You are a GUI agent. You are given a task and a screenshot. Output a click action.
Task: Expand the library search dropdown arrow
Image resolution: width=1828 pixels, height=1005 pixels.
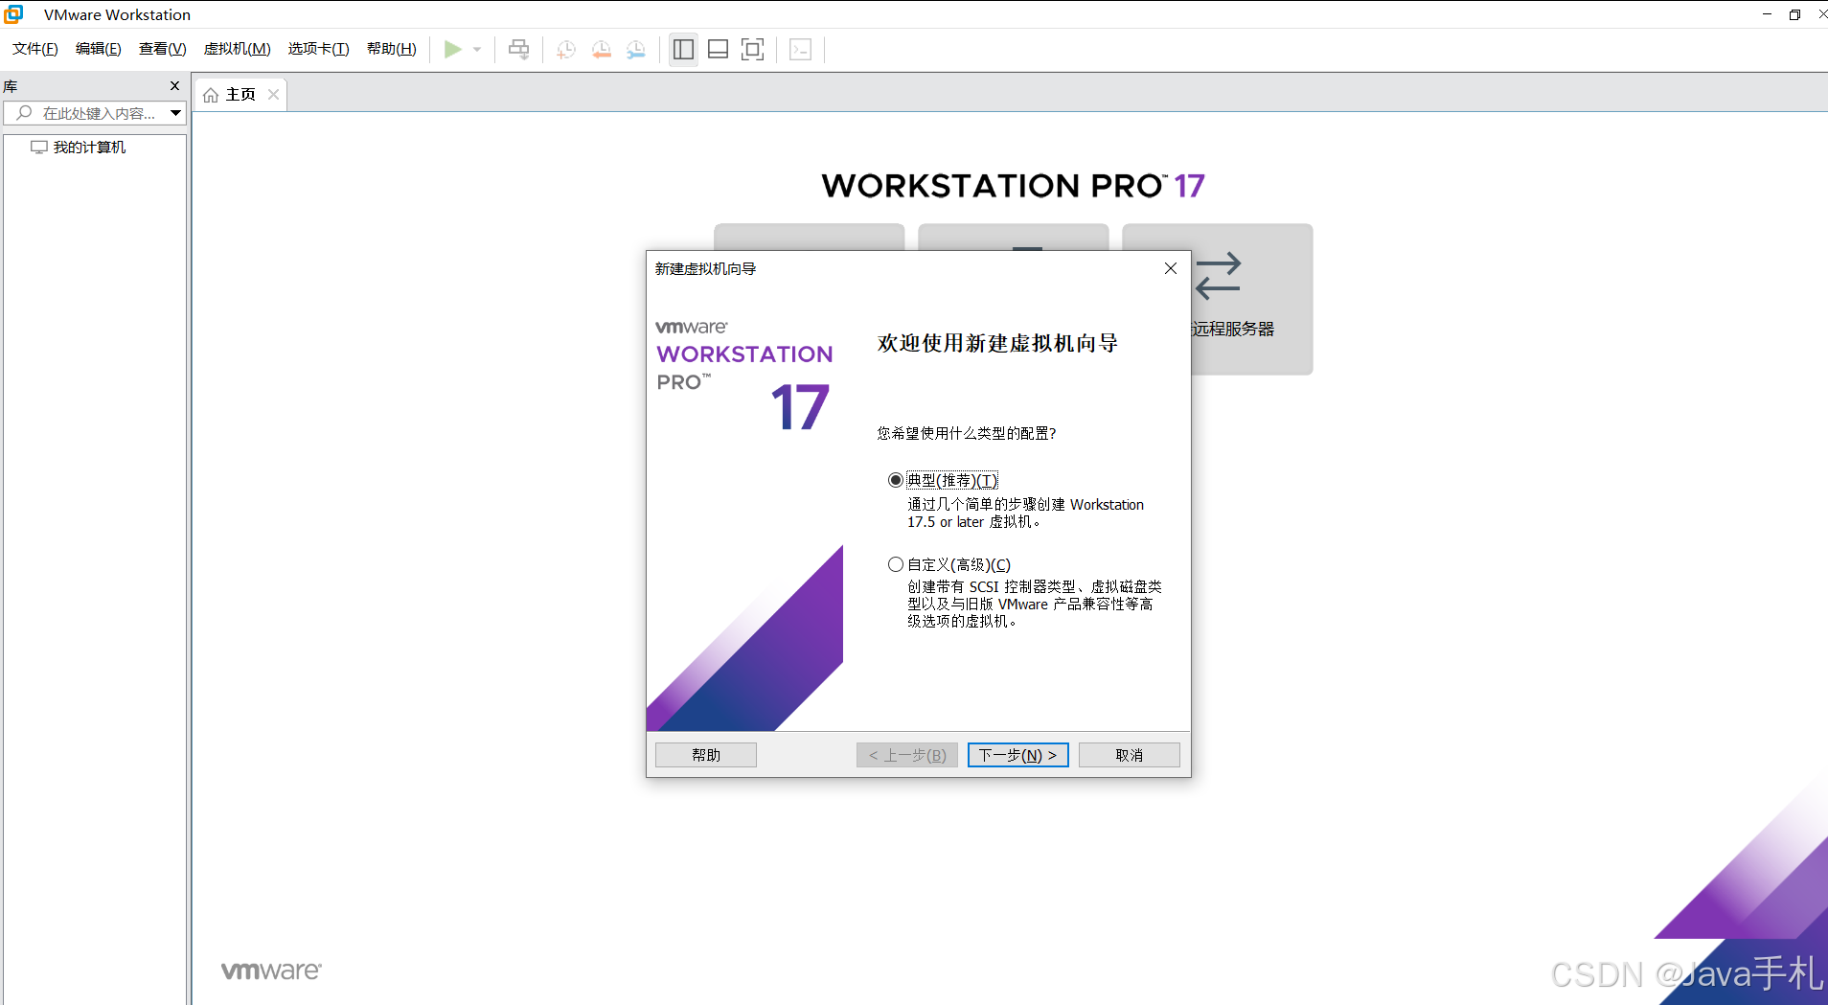click(175, 113)
